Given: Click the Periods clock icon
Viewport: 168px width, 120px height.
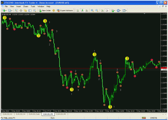Looking at the screenshot, I should pos(118,10).
